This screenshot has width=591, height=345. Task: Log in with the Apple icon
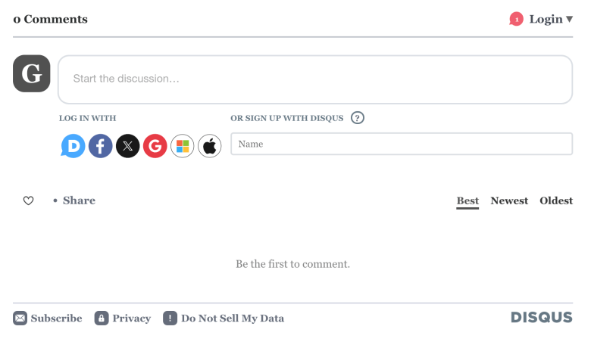click(210, 146)
